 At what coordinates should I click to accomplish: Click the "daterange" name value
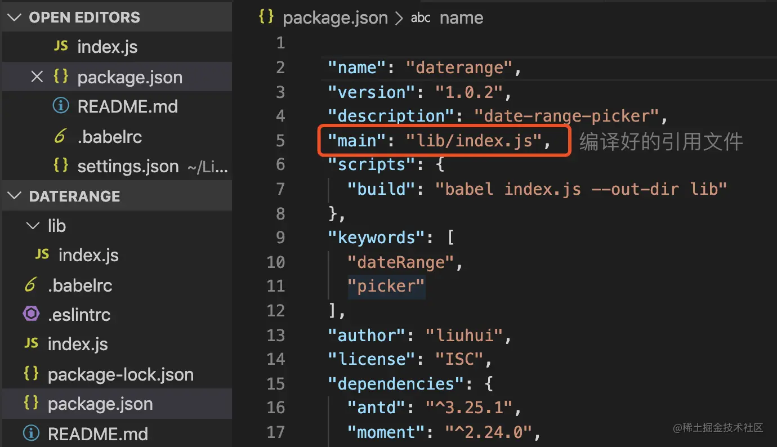459,68
